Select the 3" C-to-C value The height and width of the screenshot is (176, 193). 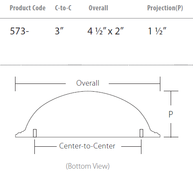pos(59,31)
